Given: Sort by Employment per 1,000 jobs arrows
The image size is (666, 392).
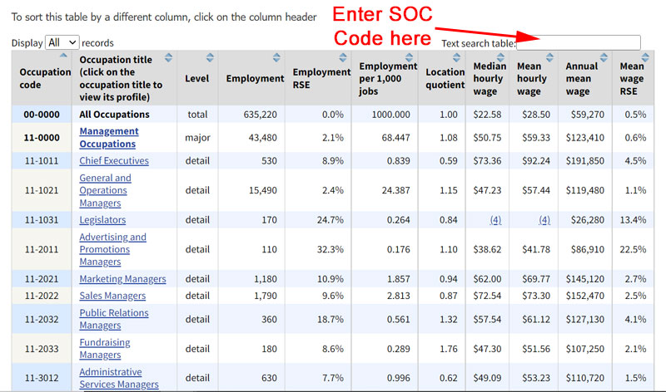Looking at the screenshot, I should point(411,57).
